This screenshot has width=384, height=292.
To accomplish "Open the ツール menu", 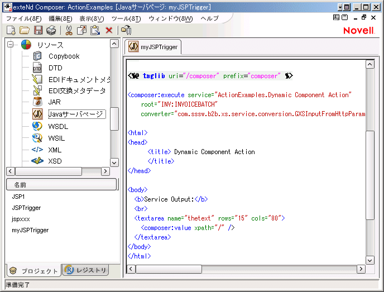I will coord(126,18).
